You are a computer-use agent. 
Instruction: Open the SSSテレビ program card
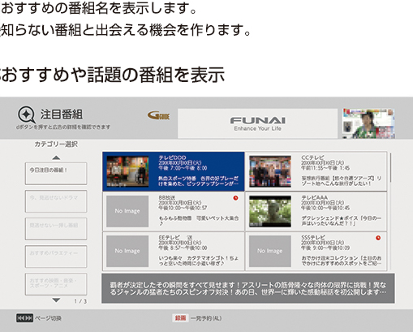(x=316, y=251)
